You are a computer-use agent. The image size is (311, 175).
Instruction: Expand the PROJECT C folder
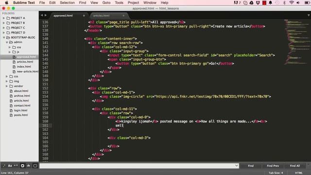[3, 28]
